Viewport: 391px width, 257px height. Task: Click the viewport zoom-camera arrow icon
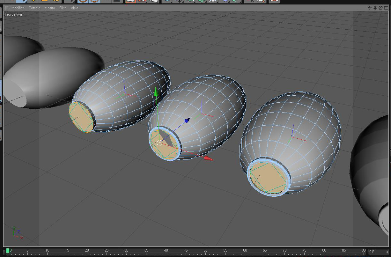coord(375,8)
